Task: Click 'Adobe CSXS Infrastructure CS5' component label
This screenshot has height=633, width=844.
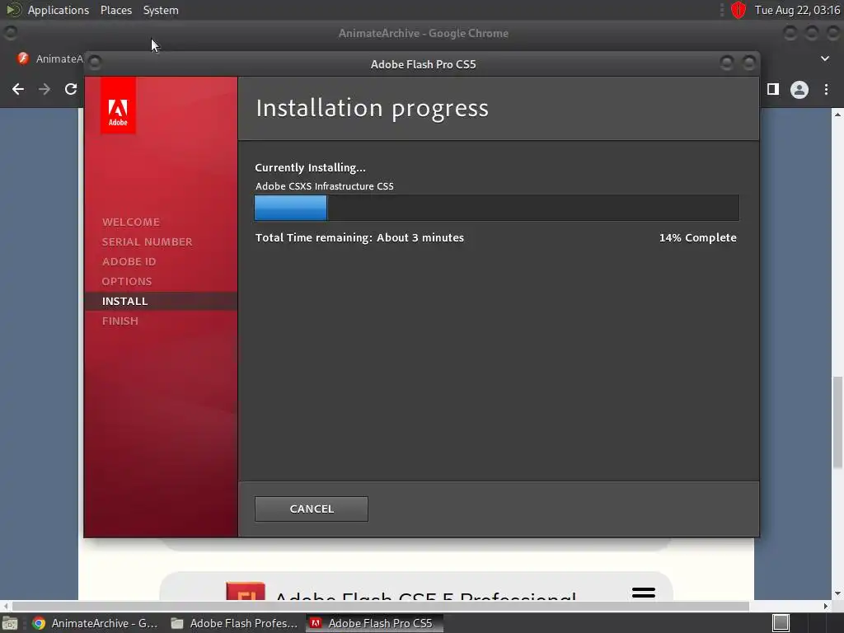Action: click(325, 186)
